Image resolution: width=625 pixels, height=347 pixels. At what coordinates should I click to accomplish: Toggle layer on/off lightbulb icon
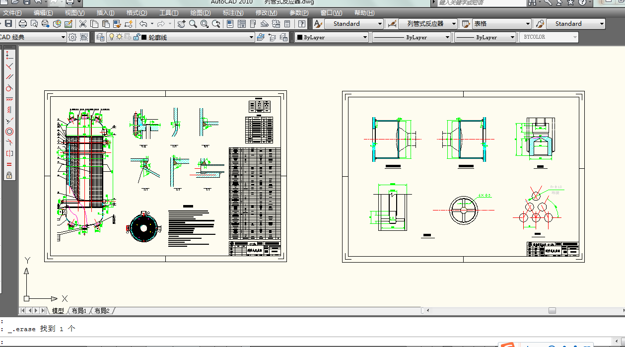[x=112, y=37]
